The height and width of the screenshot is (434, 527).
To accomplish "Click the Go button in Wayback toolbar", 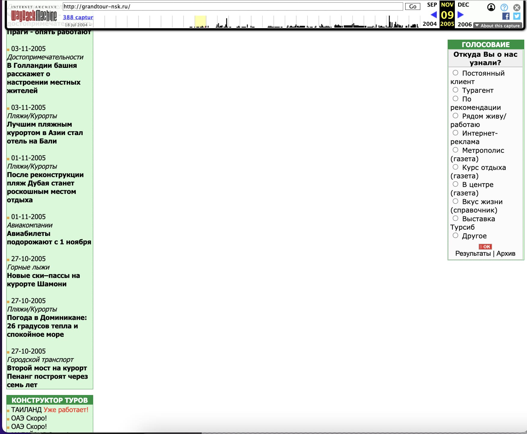I will 412,7.
